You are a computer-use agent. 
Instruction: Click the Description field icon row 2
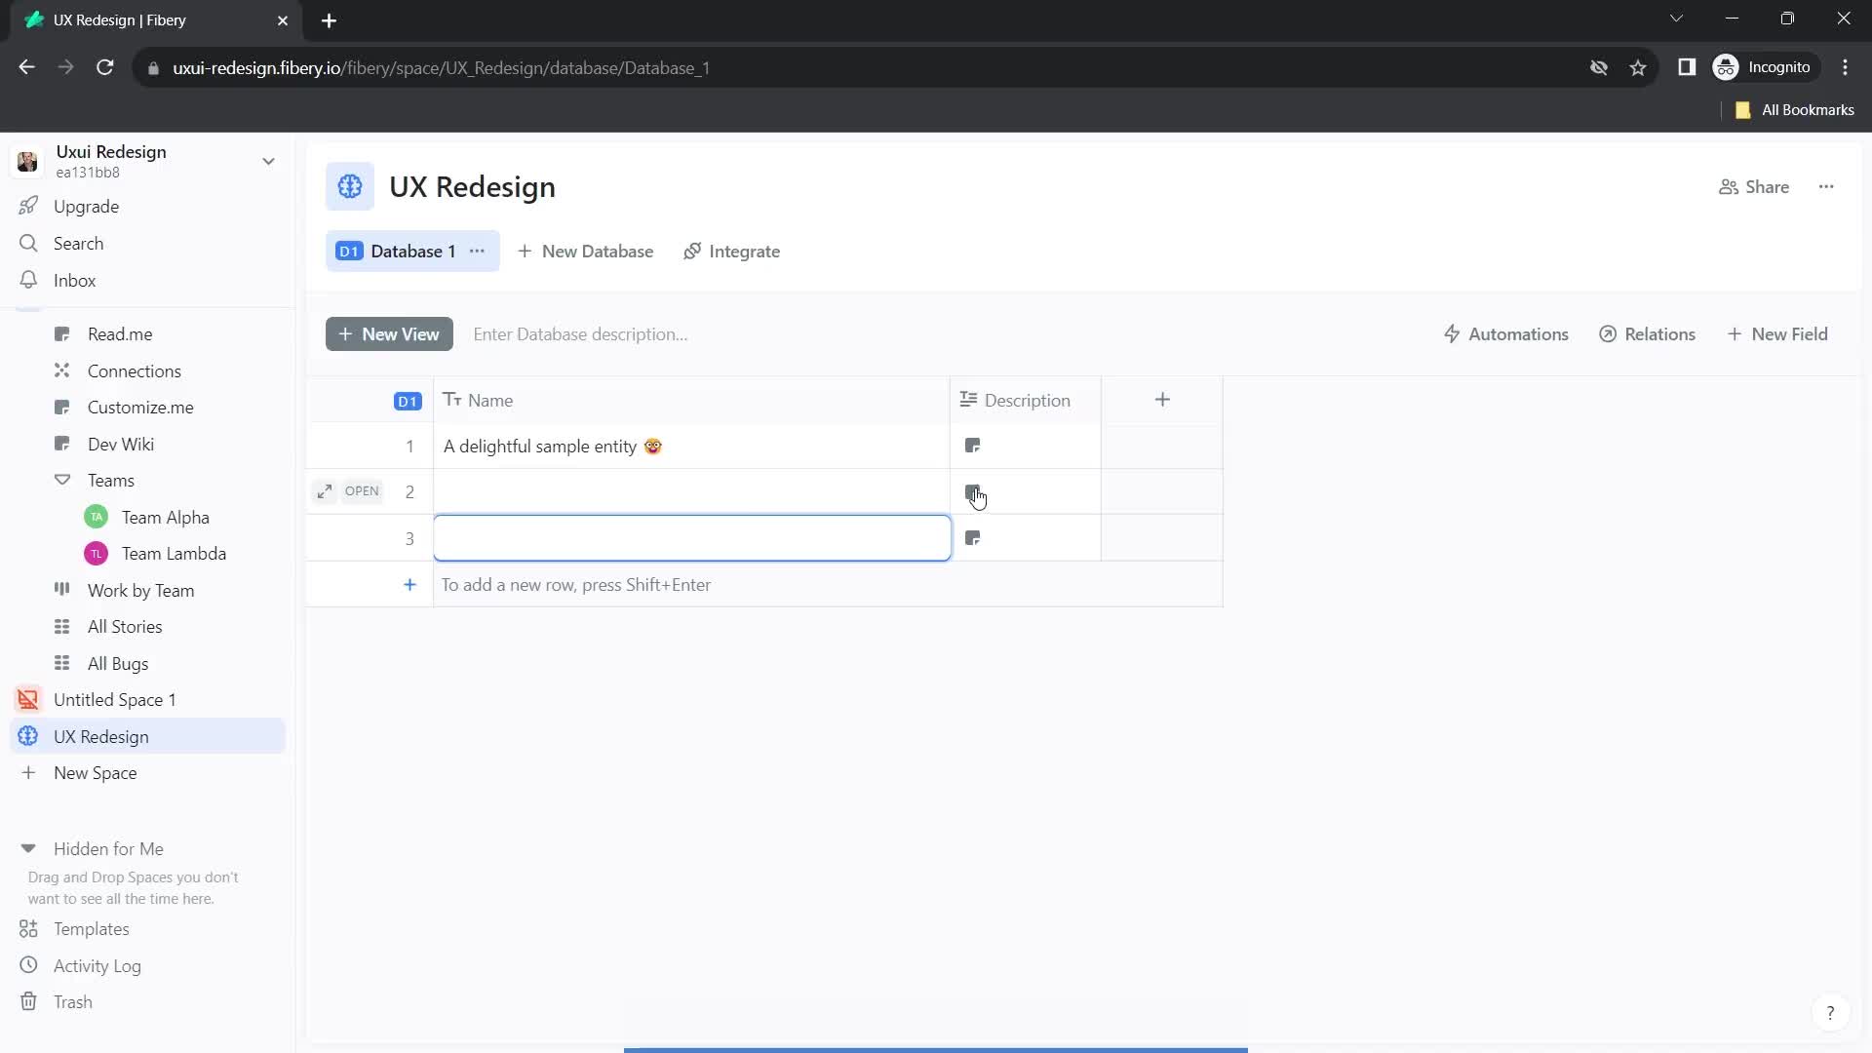coord(972,491)
